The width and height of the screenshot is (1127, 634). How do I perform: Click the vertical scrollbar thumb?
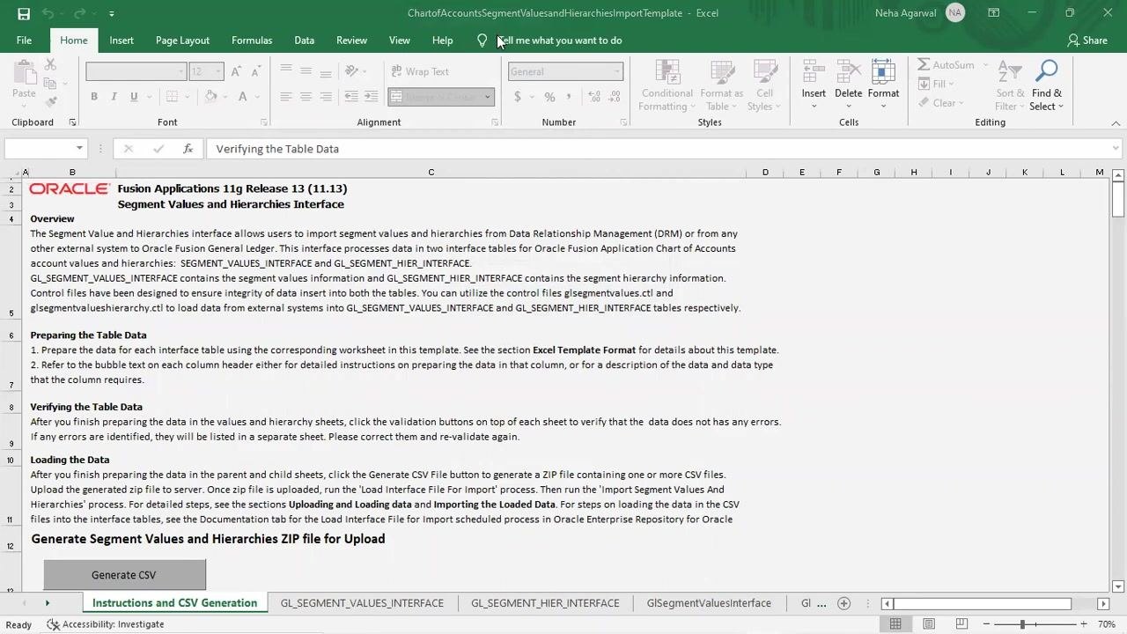(x=1118, y=199)
